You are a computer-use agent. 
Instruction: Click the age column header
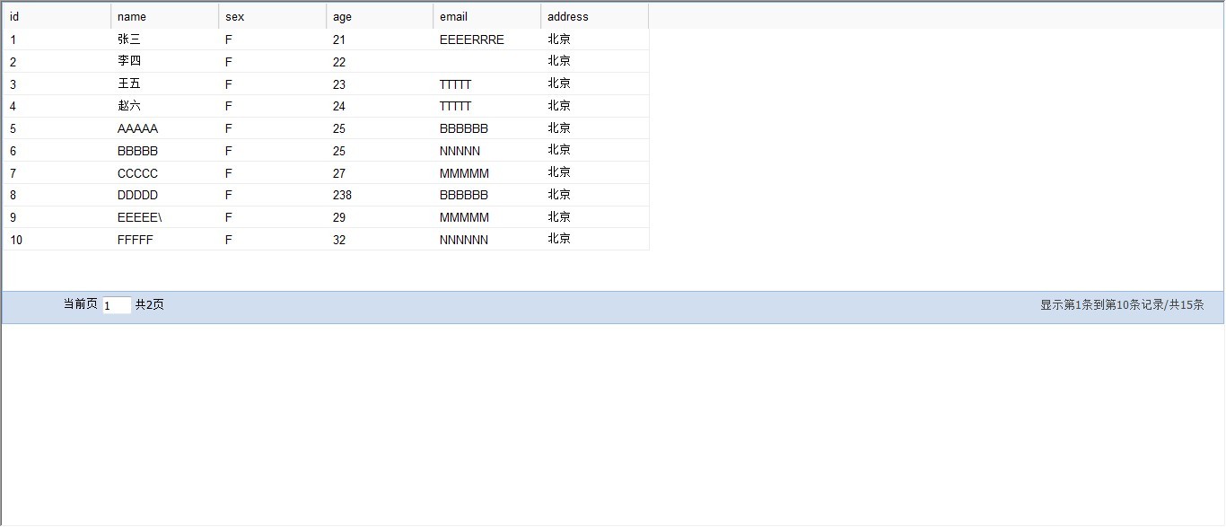point(379,16)
